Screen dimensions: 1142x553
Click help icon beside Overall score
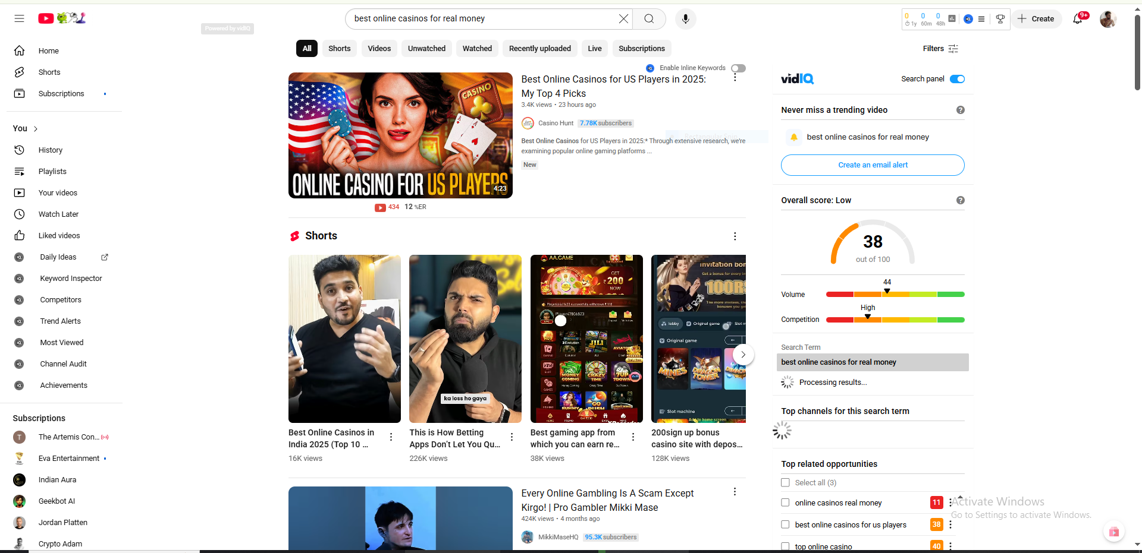tap(960, 200)
